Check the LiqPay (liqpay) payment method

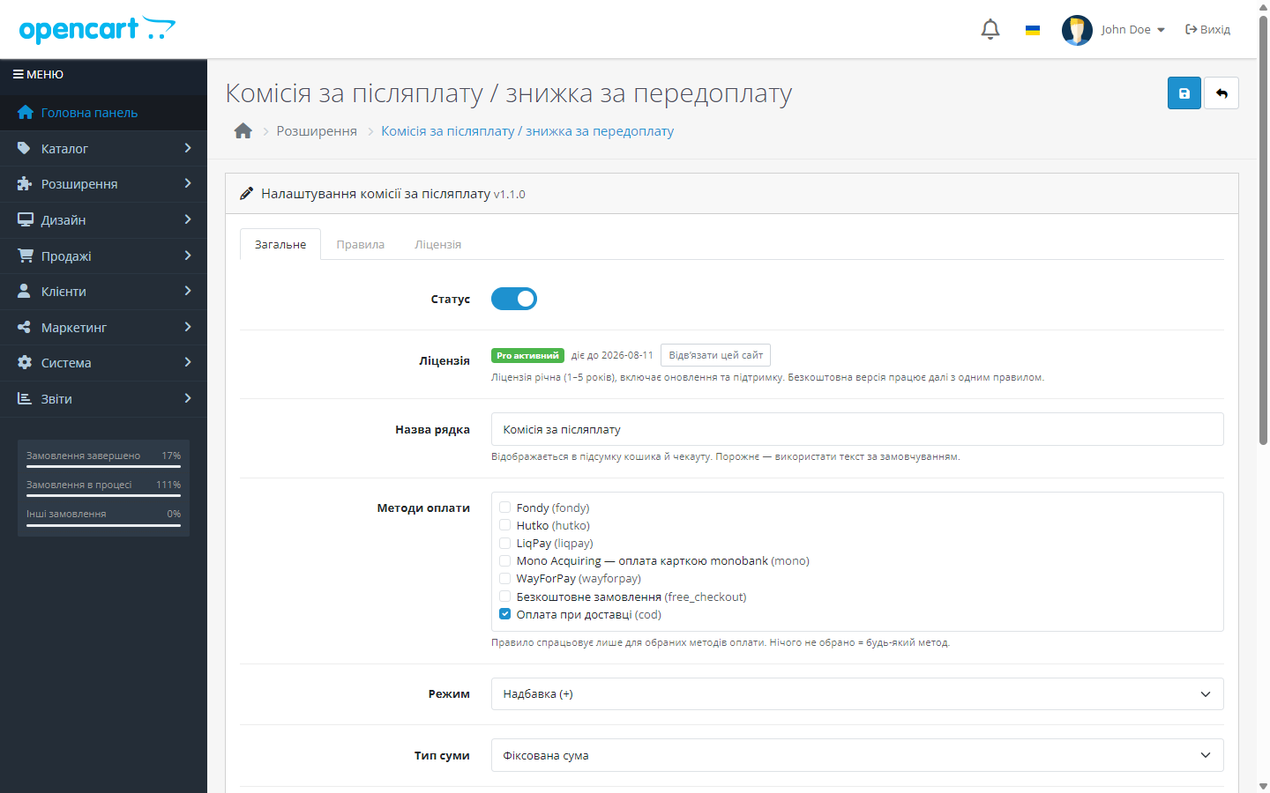click(x=505, y=543)
